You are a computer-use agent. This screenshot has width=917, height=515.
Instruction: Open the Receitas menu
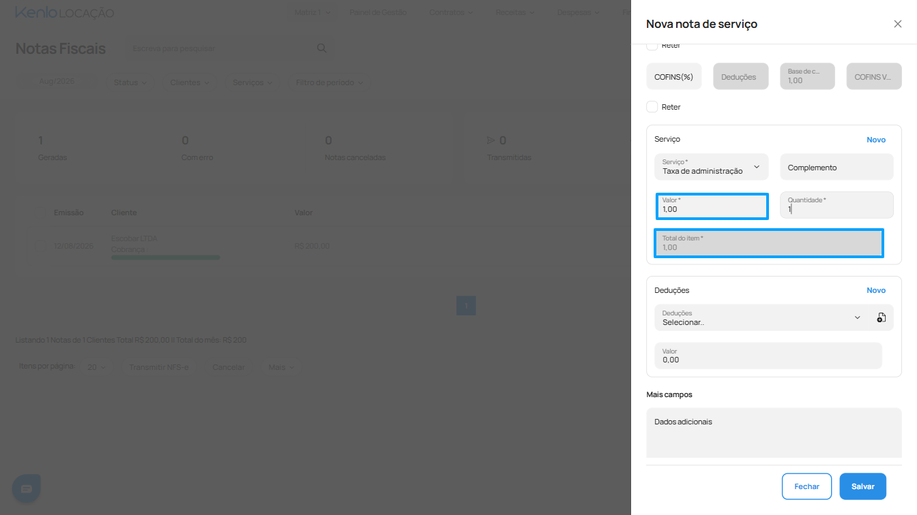click(x=515, y=12)
